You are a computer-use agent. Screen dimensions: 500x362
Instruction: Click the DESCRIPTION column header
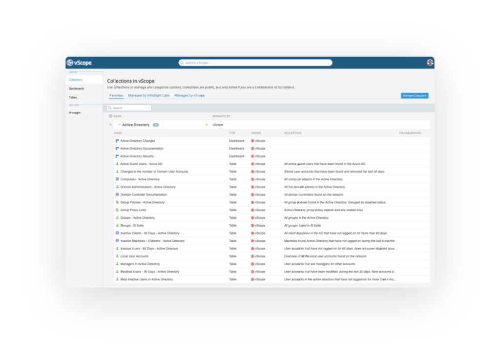tap(292, 133)
